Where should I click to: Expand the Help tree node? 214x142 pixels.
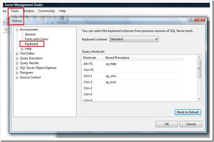tap(22, 49)
